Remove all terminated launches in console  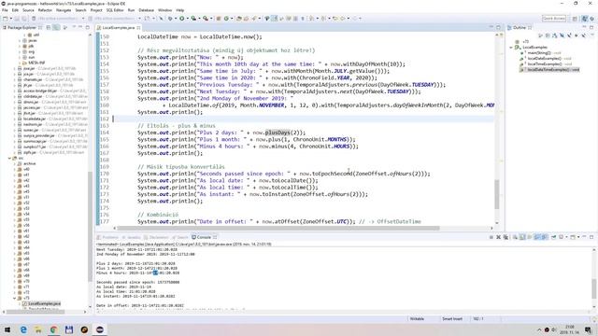tap(505, 237)
